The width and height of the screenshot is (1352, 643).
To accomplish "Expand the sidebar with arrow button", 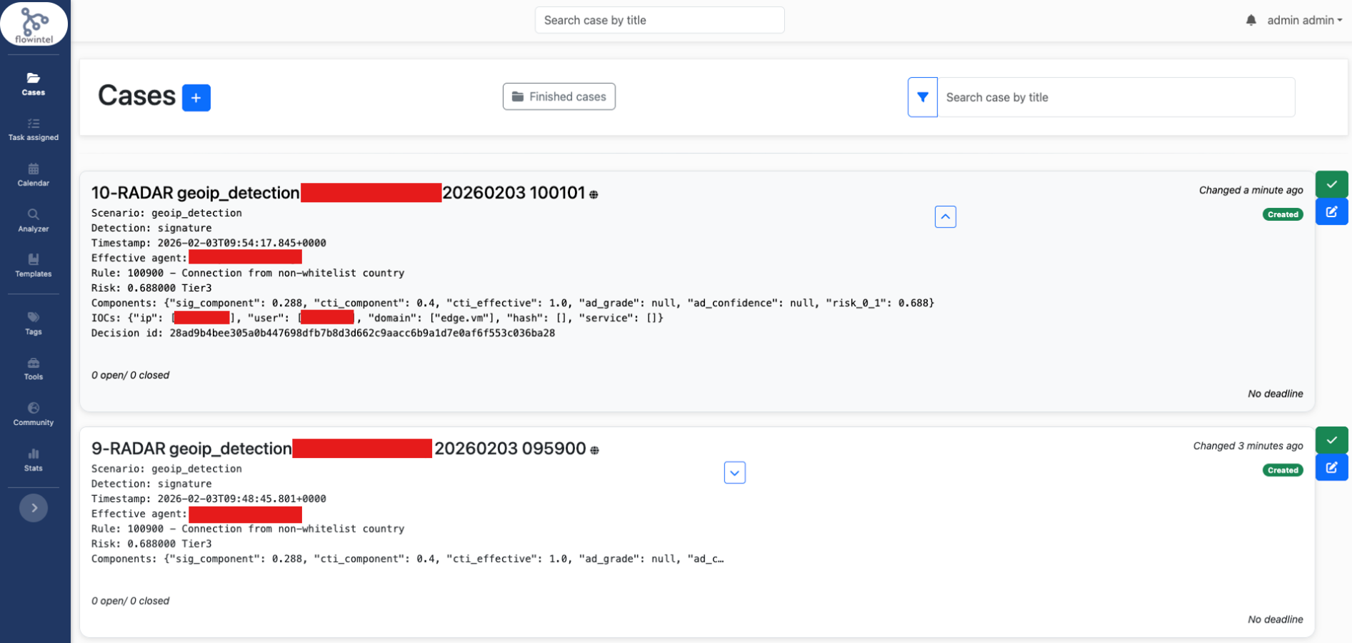I will click(34, 508).
